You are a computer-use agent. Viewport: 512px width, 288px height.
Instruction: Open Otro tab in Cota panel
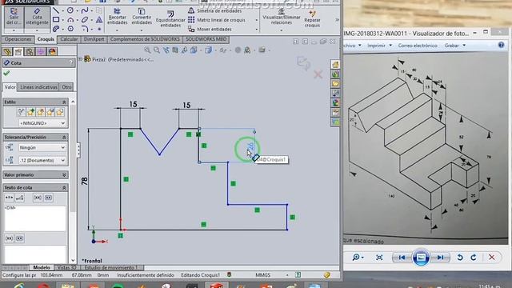coord(66,87)
